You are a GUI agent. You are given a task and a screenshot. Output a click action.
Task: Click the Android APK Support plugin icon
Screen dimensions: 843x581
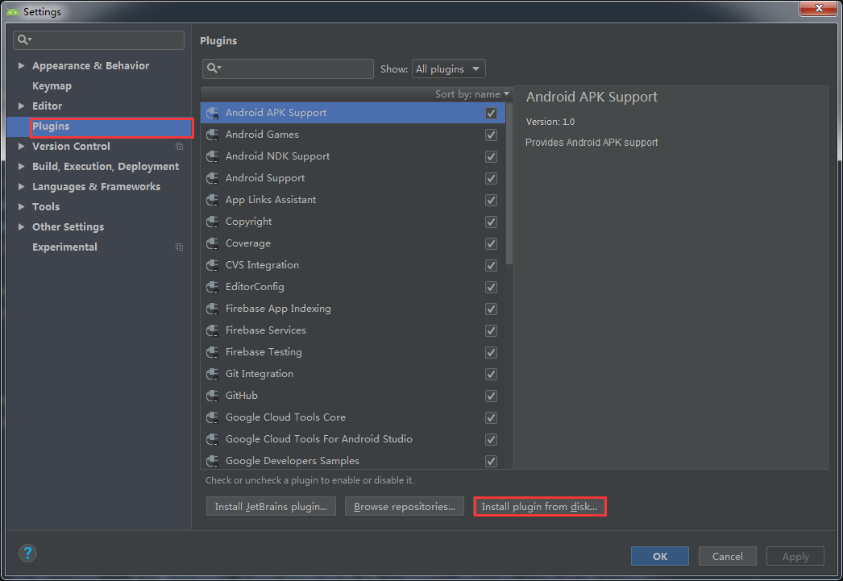[213, 113]
